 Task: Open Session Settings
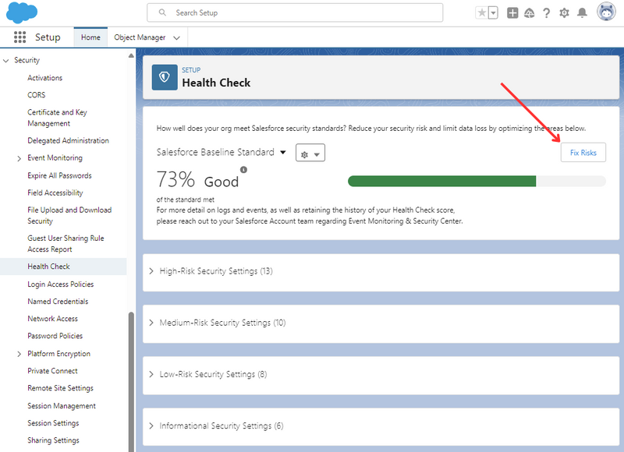click(x=53, y=423)
